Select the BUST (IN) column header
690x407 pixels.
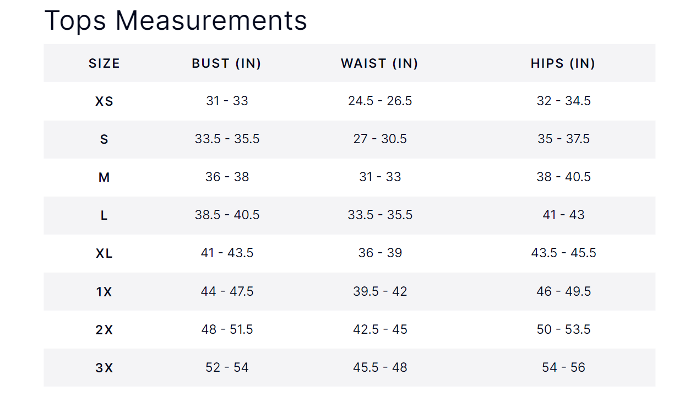[x=227, y=63]
